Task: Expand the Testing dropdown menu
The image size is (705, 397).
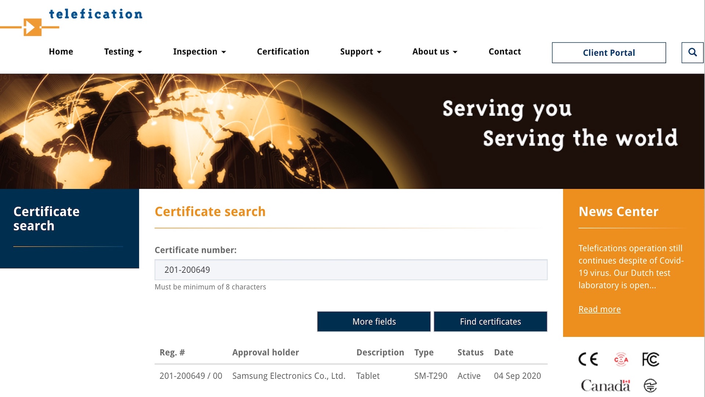Action: tap(123, 52)
